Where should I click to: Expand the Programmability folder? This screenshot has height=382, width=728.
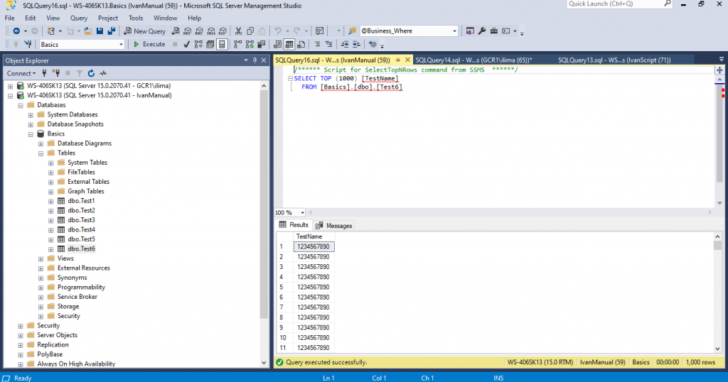point(41,288)
